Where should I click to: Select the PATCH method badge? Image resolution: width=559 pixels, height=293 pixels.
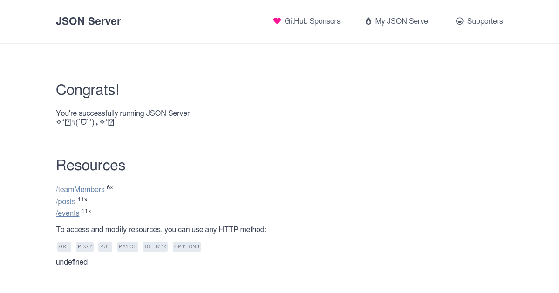(128, 246)
